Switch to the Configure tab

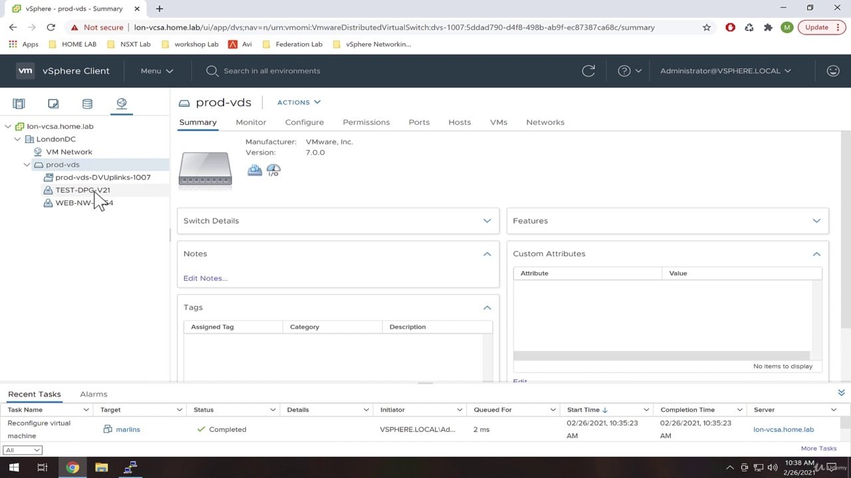(304, 122)
